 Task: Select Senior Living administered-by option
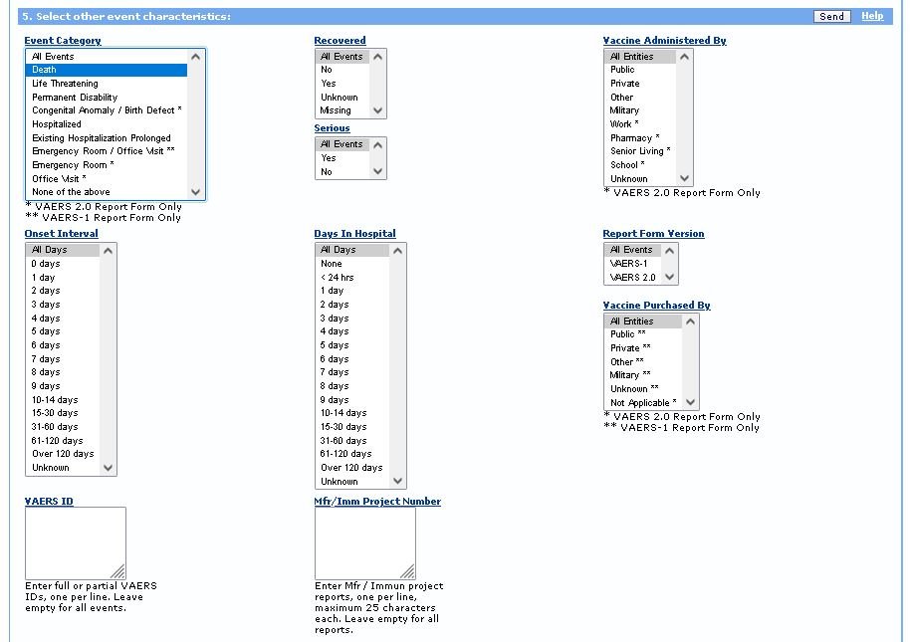[640, 151]
